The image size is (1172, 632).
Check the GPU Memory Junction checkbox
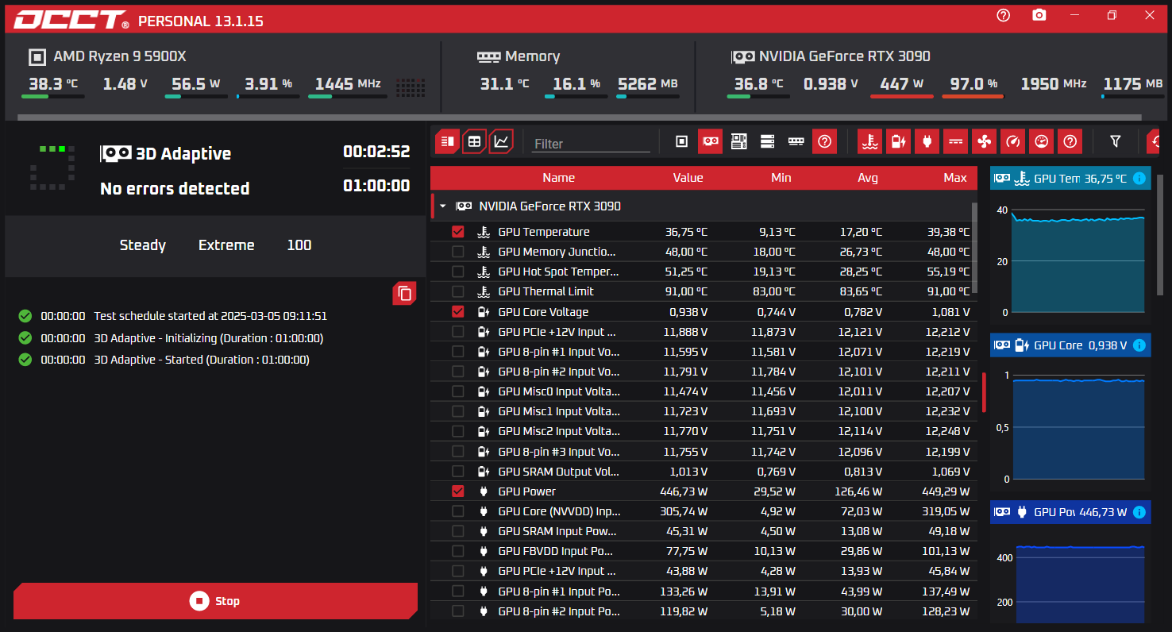(457, 252)
